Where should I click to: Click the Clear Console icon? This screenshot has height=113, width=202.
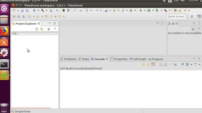pos(175,64)
